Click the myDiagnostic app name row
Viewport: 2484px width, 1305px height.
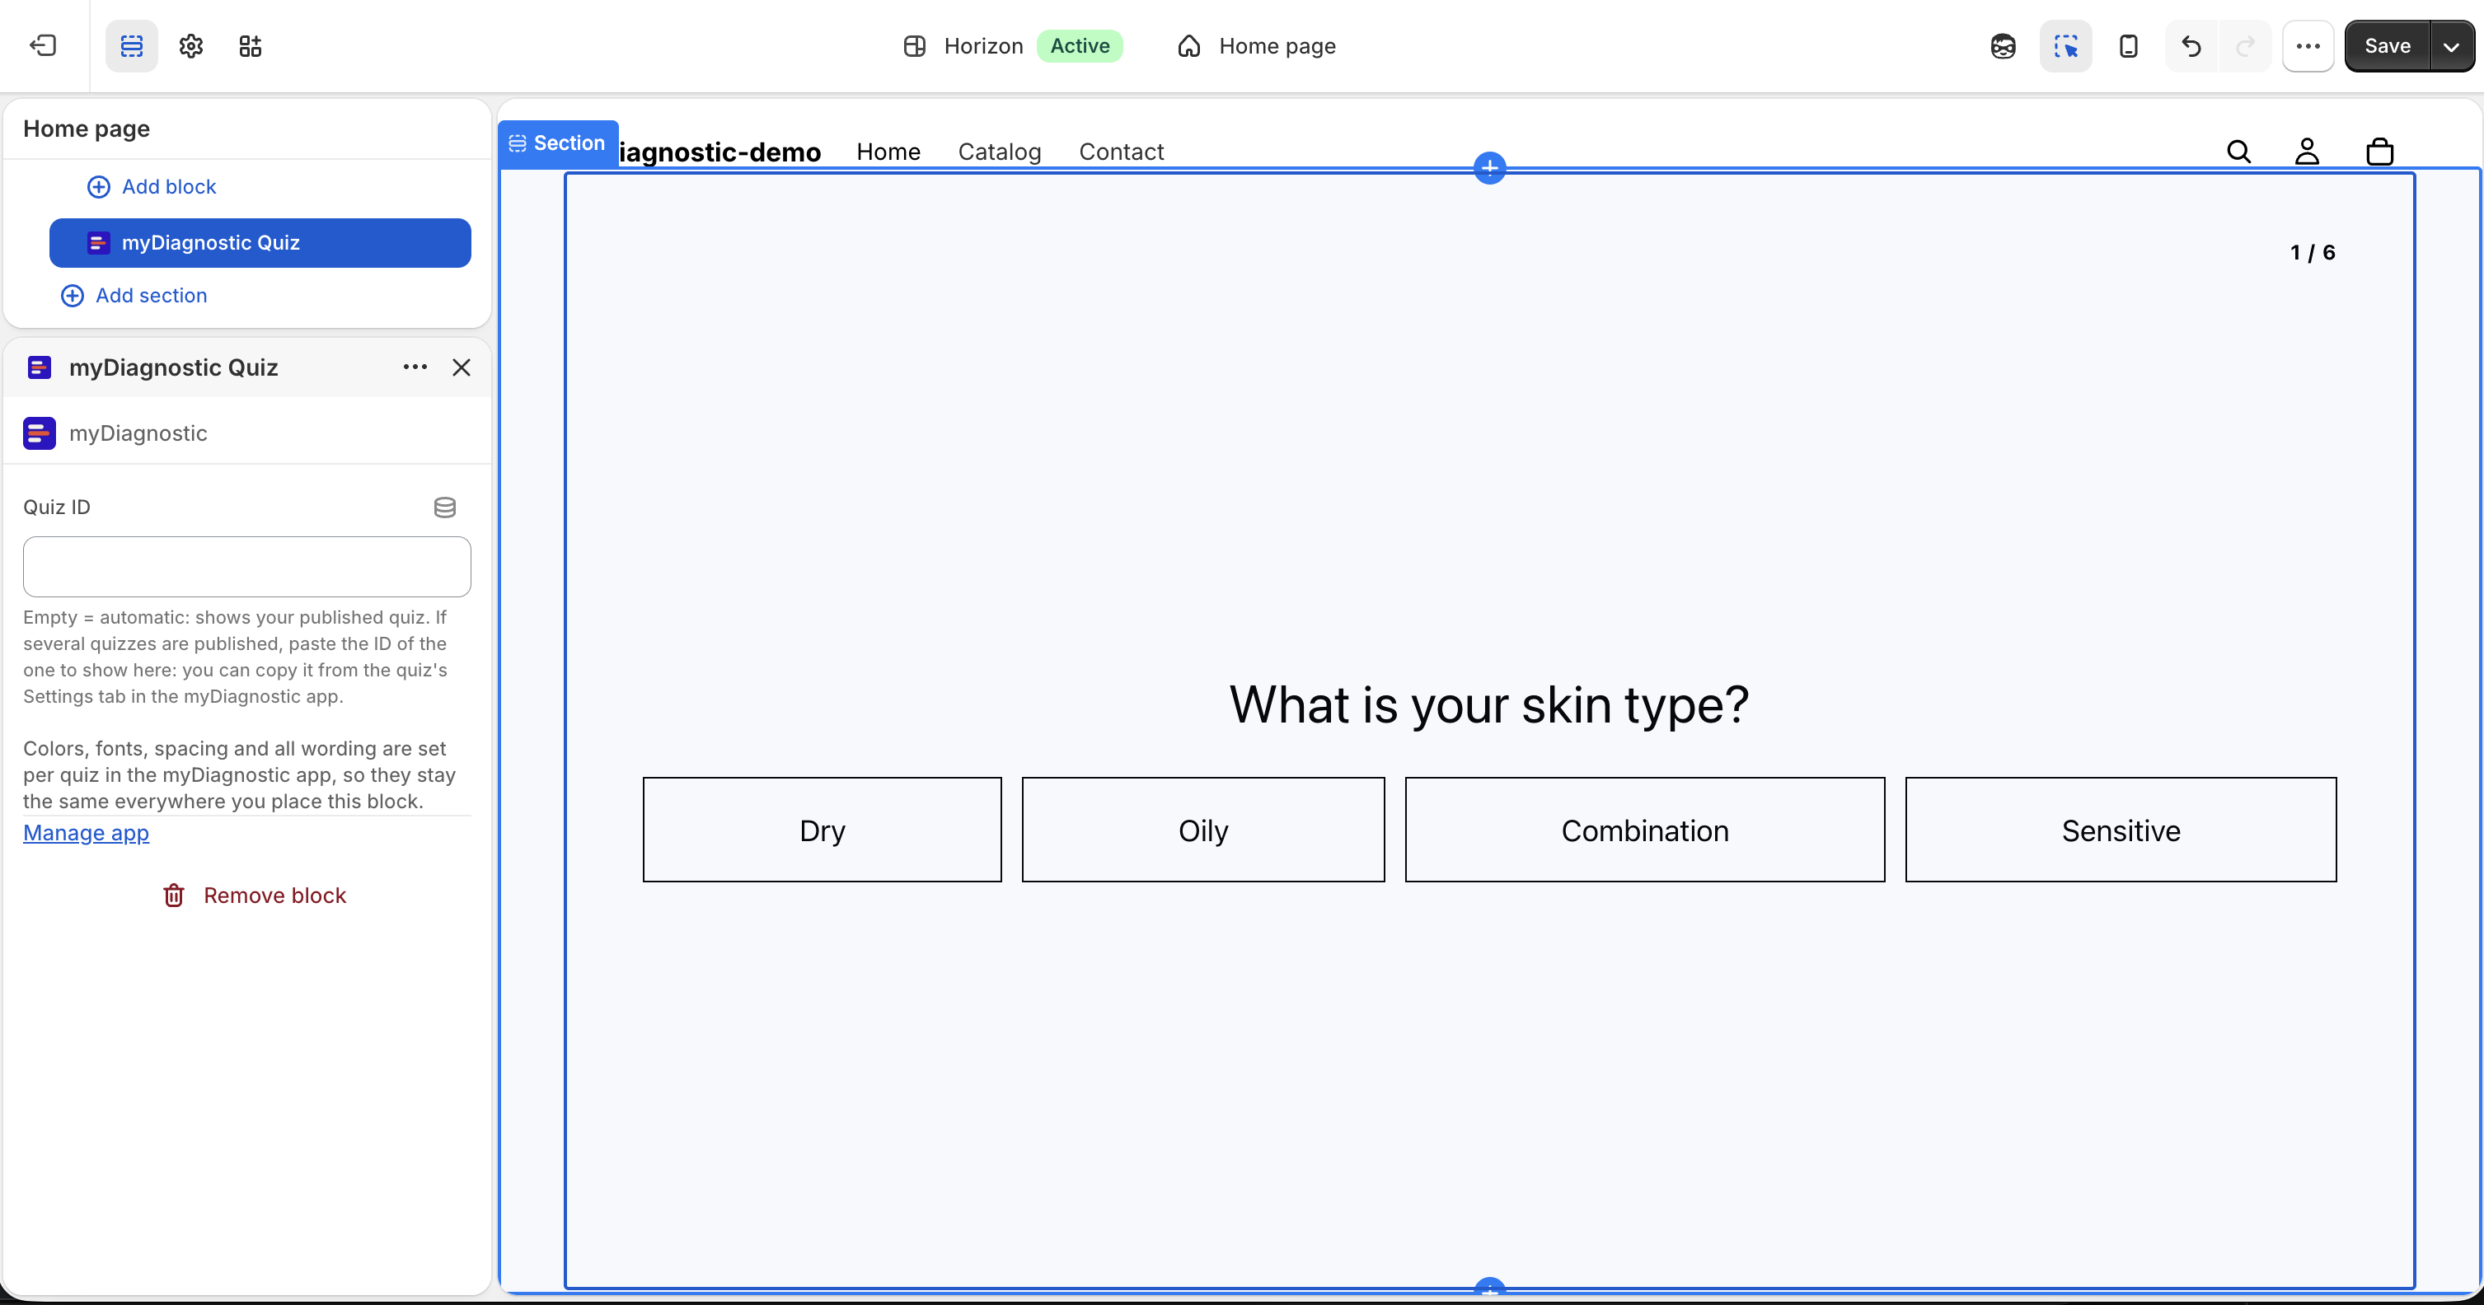click(247, 433)
